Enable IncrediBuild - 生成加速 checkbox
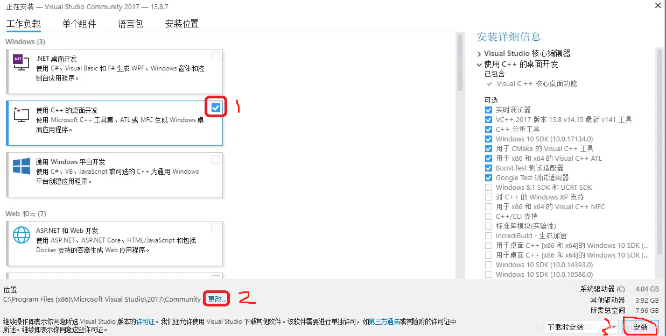Screen dimensions: 666x336 point(488,235)
